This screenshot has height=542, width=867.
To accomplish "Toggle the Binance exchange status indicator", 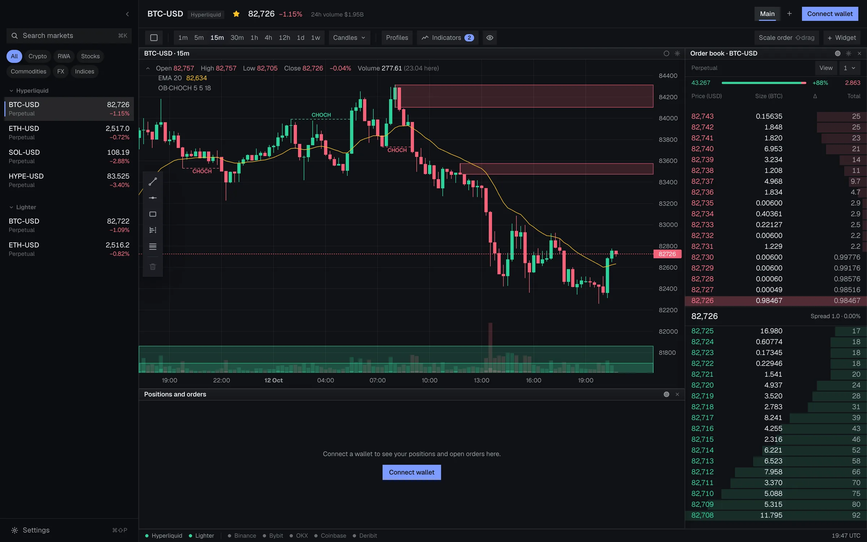I will 242,535.
